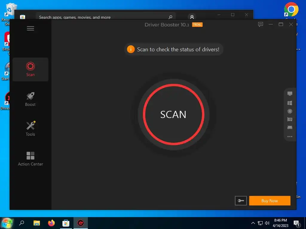This screenshot has height=229, width=306.
Task: Open network status tray icon
Action: tap(260, 223)
